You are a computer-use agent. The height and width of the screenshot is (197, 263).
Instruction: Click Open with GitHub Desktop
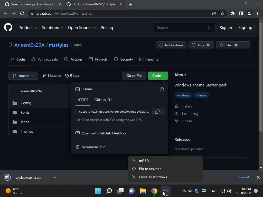coord(101,133)
